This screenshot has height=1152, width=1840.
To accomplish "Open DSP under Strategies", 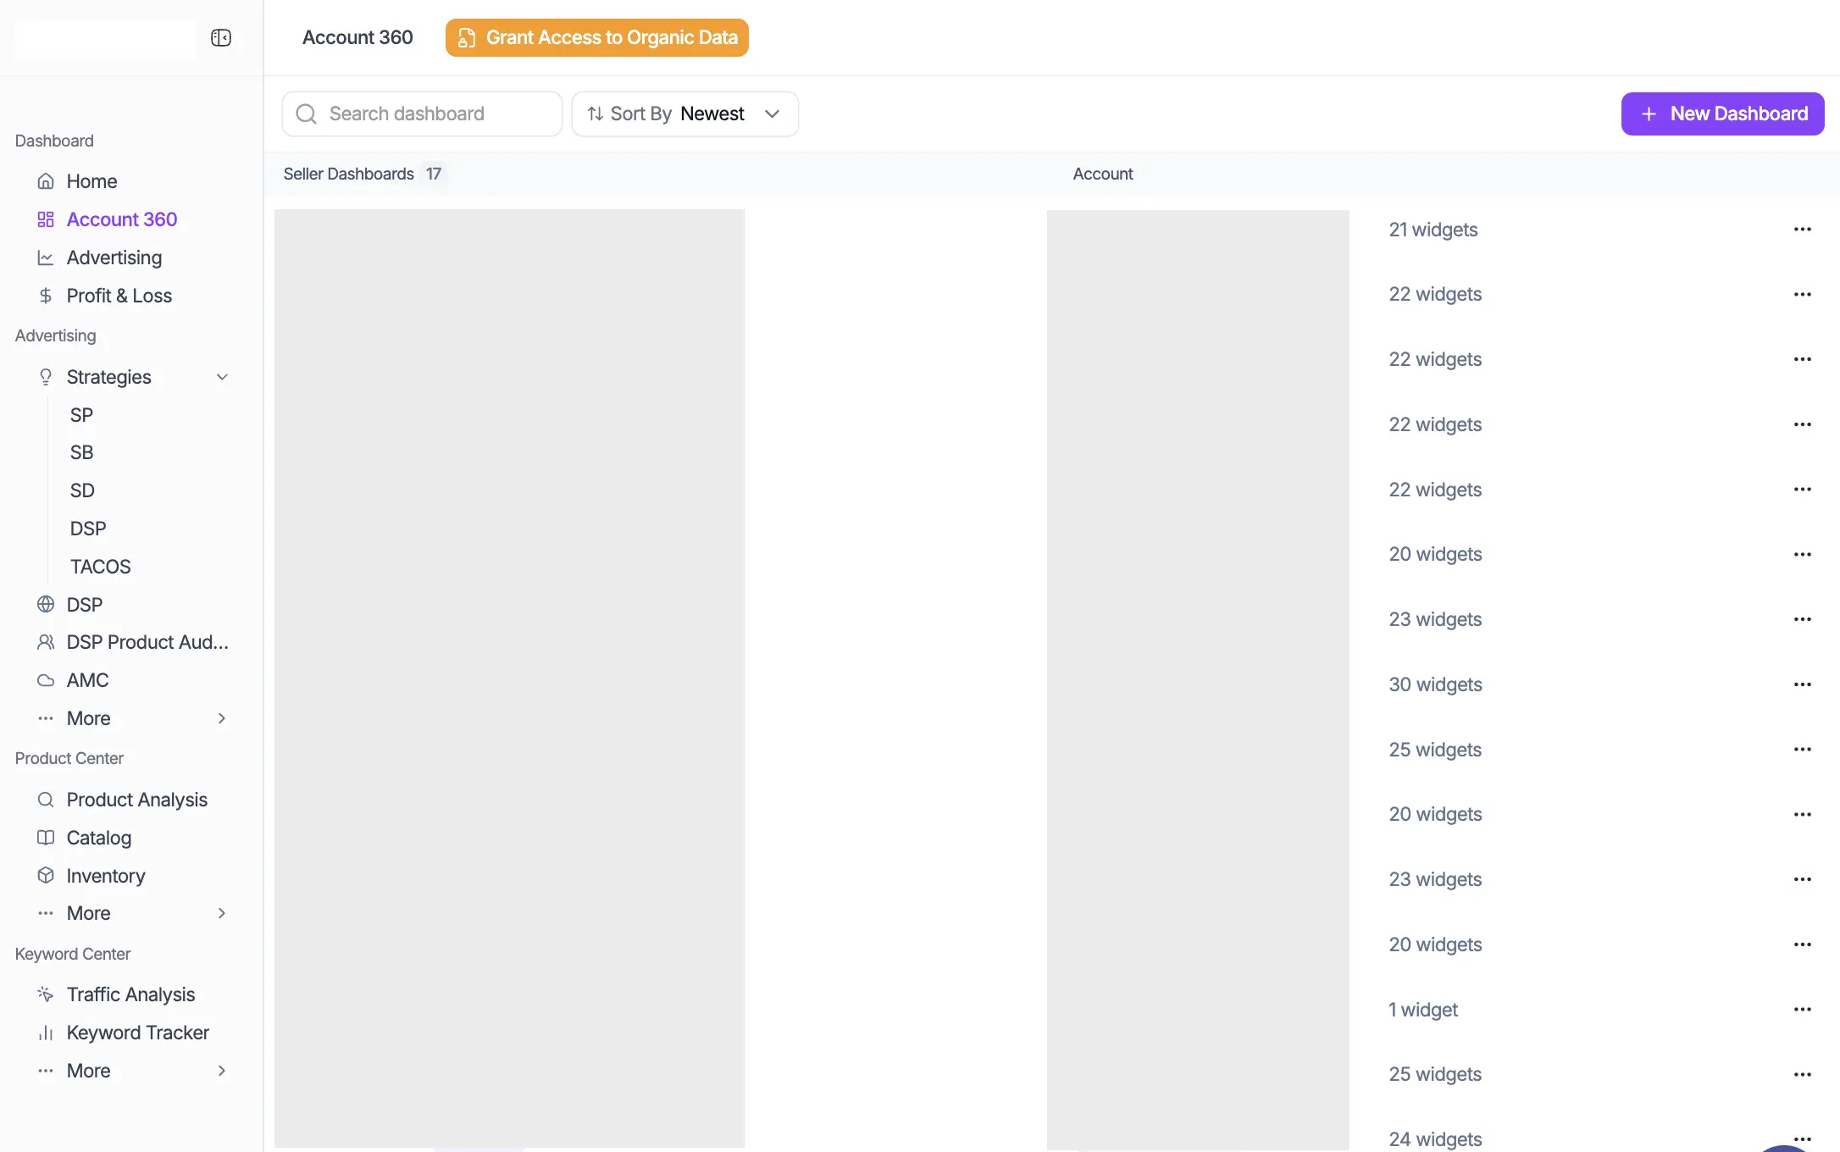I will [88, 529].
